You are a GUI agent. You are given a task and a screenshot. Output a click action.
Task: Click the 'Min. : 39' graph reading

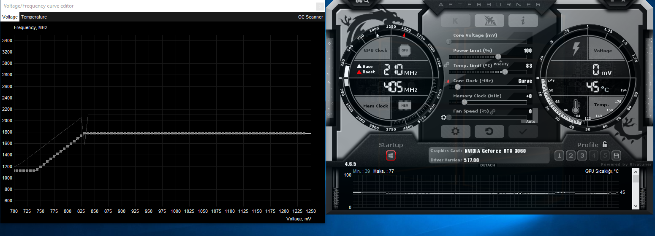coord(361,172)
